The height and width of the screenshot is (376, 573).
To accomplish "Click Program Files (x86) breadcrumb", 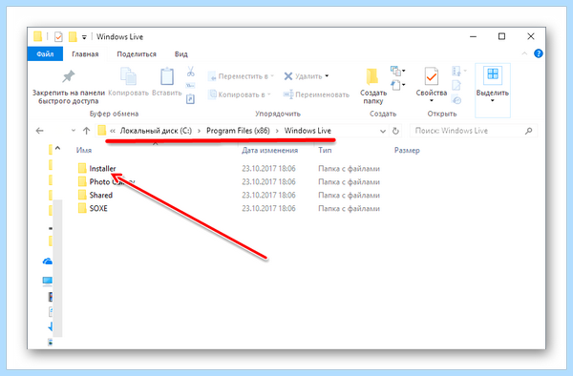I will point(238,131).
